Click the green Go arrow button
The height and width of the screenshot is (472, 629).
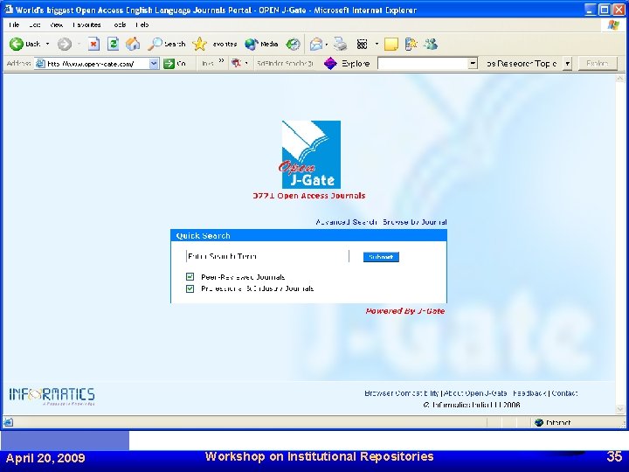click(x=169, y=64)
